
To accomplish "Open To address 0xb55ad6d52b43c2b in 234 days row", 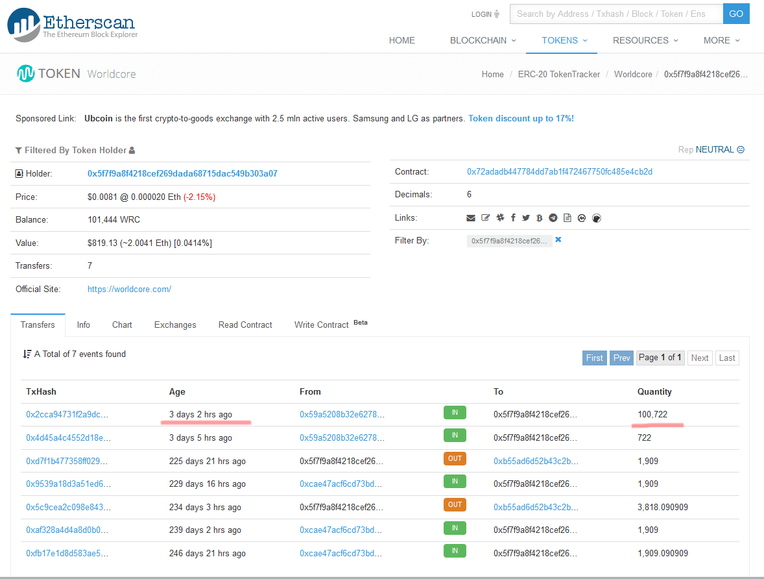I will (536, 508).
